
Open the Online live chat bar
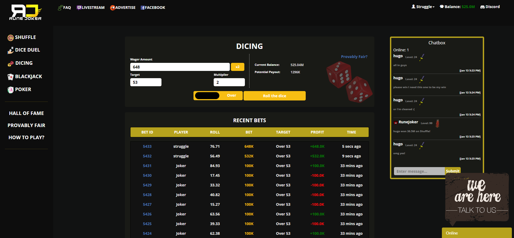coord(477,233)
